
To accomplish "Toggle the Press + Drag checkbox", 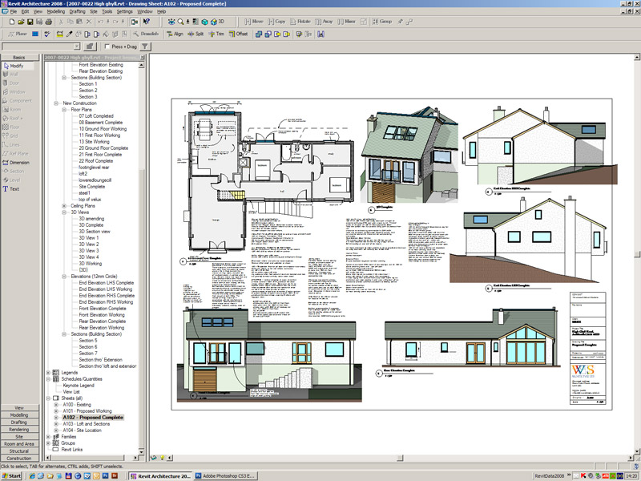I will [107, 46].
